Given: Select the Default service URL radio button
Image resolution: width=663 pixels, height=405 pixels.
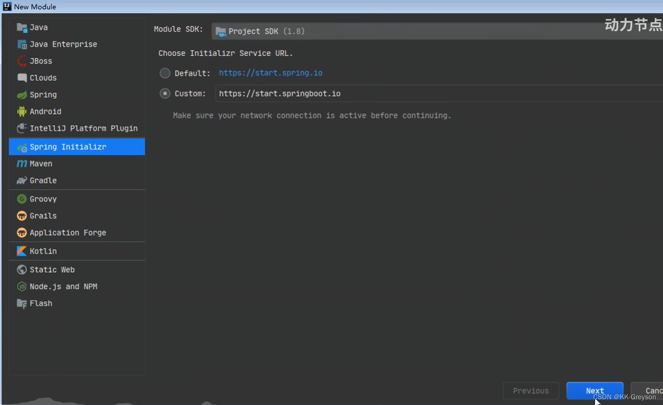Looking at the screenshot, I should 165,73.
